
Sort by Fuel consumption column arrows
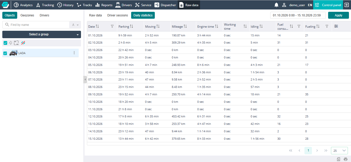point(291,26)
